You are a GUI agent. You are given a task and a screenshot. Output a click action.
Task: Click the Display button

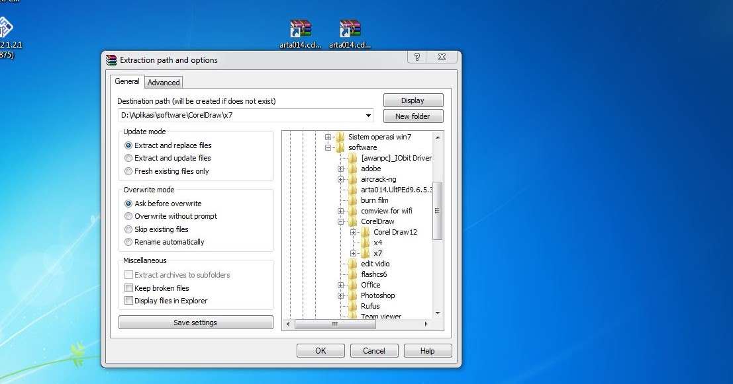tap(413, 100)
